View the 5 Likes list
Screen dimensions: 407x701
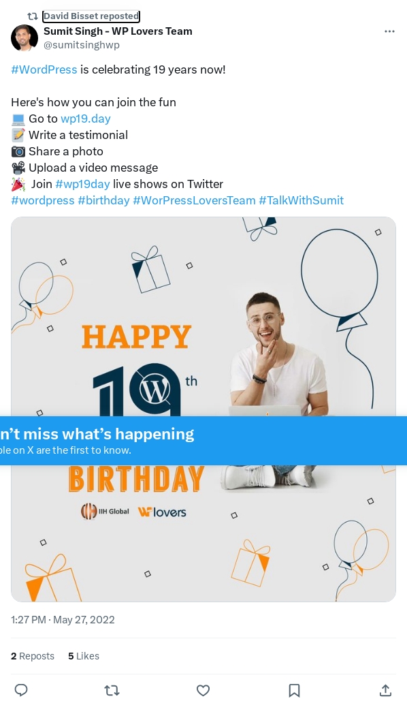[84, 656]
